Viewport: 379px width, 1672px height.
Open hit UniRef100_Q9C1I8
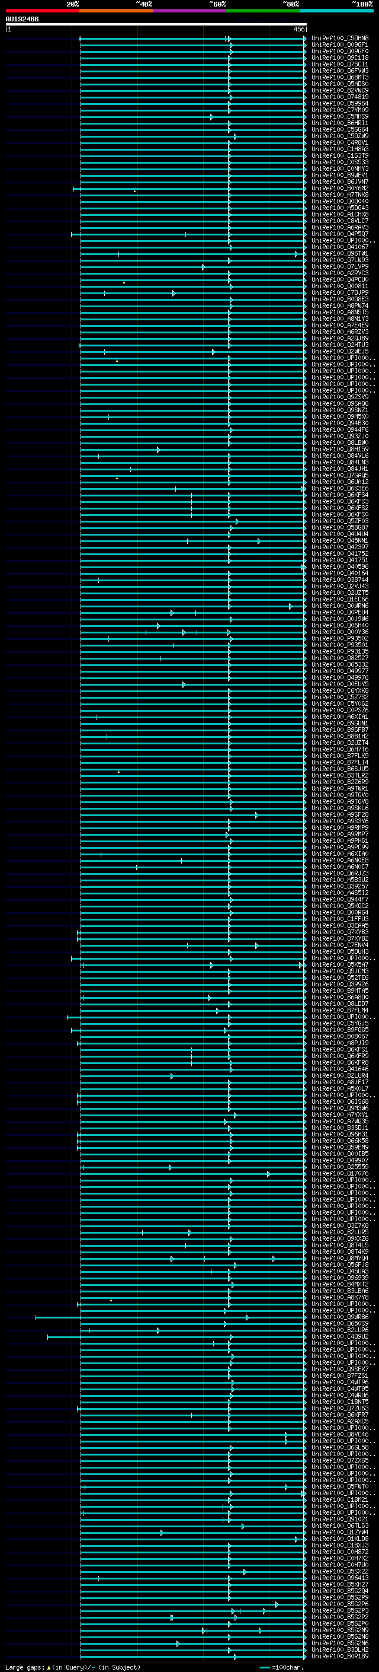pyautogui.click(x=340, y=58)
